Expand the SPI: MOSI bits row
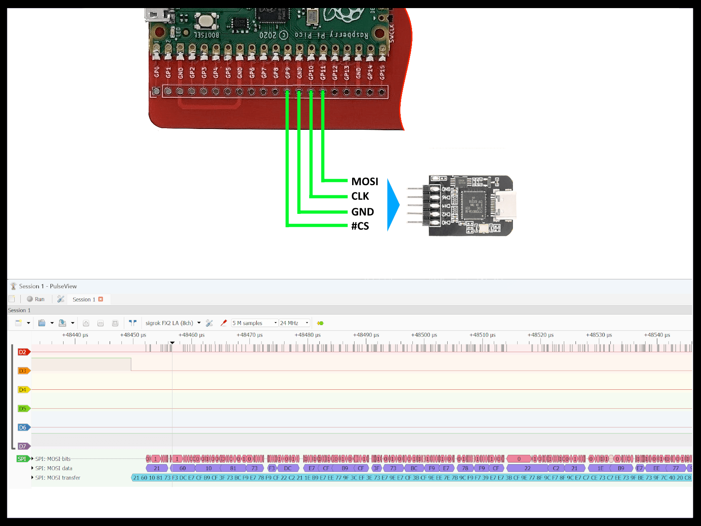 (32, 458)
